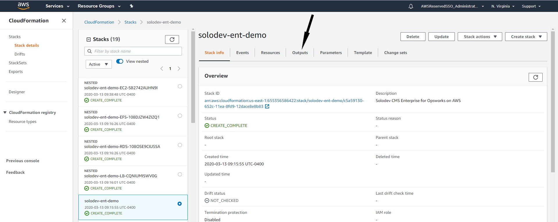Open Stack details in the sidebar

pyautogui.click(x=27, y=45)
